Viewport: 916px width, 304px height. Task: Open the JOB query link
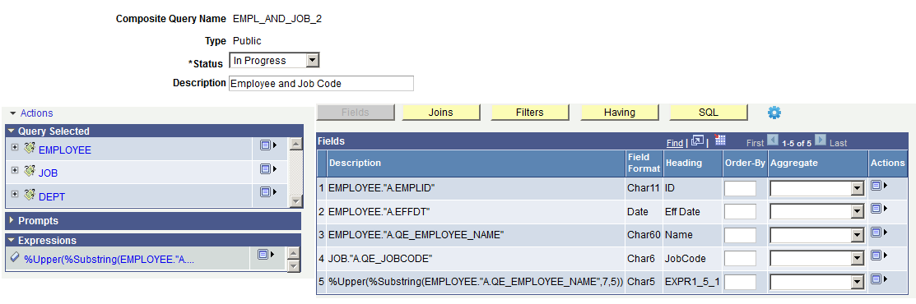48,173
